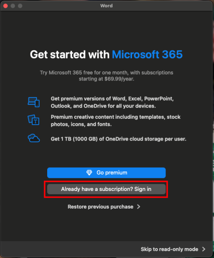
Task: Click the $69.99/year free trial description
Action: pyautogui.click(x=106, y=76)
